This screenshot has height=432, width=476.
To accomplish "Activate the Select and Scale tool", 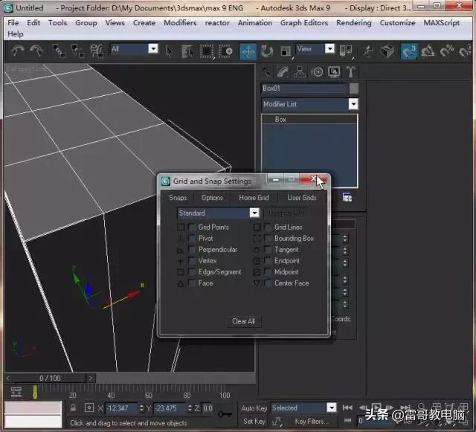I will [x=286, y=51].
